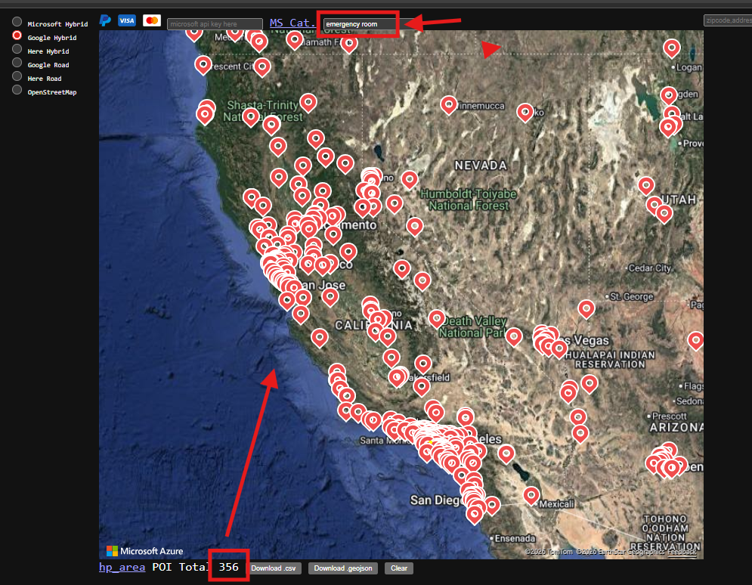Select the Here Road basemap
752x585 pixels.
(17, 78)
